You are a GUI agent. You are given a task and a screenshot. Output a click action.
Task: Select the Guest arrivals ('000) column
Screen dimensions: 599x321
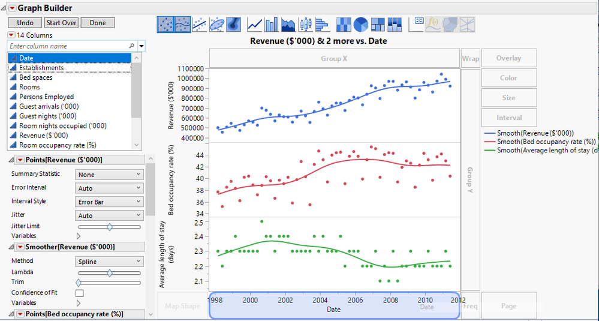pos(70,106)
